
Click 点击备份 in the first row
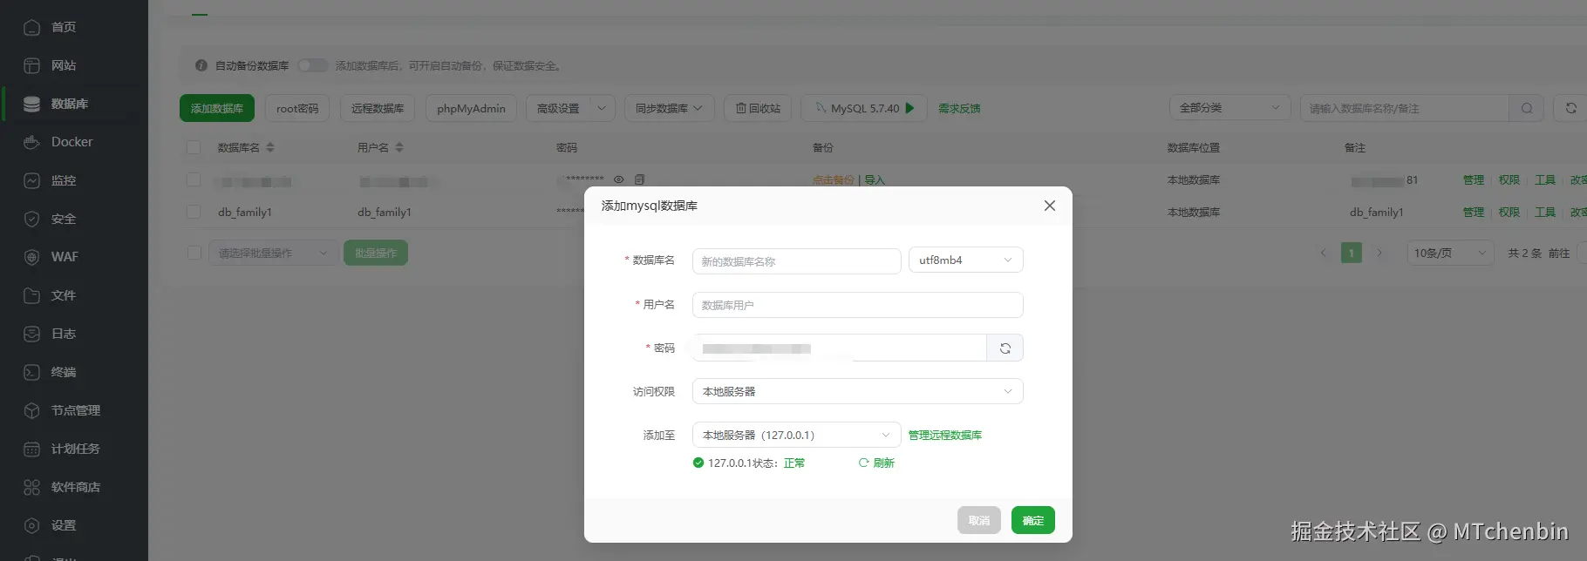[x=834, y=180]
